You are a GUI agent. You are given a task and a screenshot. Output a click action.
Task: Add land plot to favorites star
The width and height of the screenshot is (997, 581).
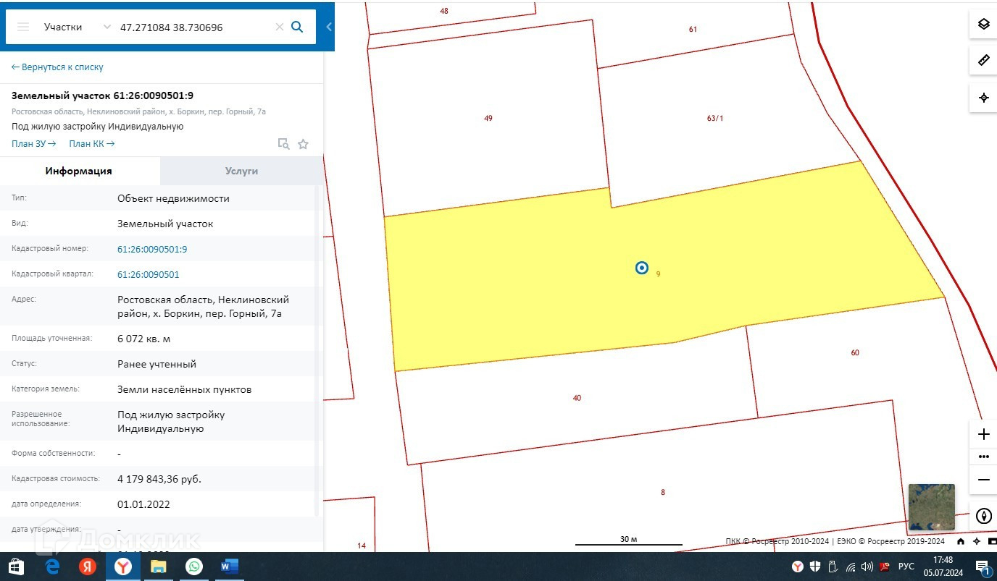point(303,144)
